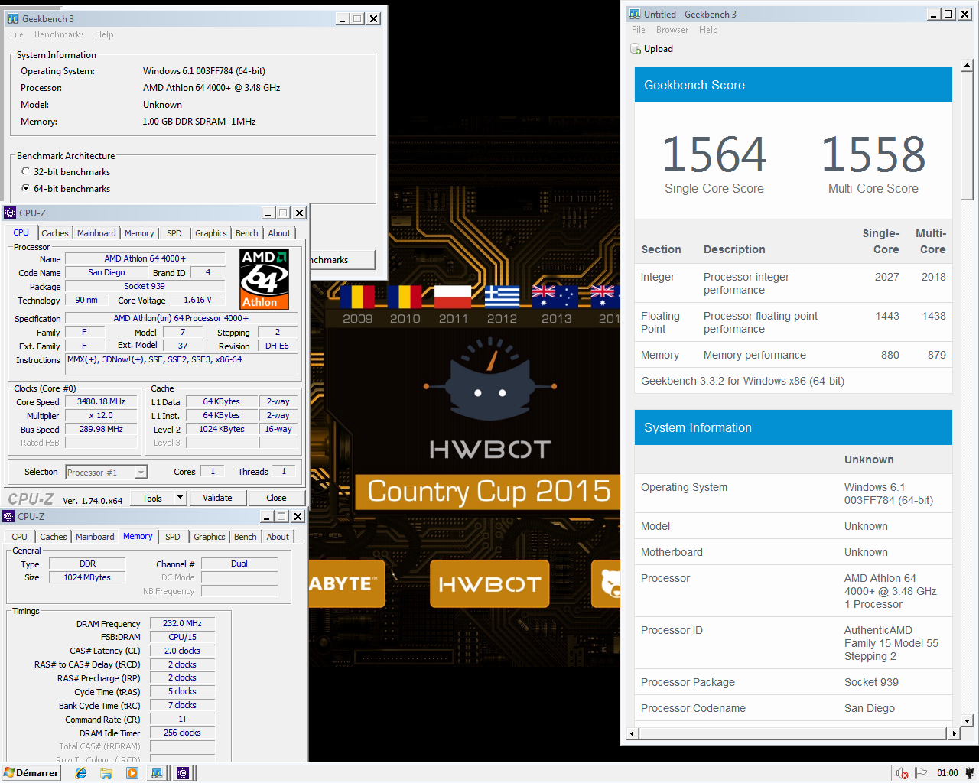This screenshot has height=783, width=979.
Task: Open Browser menu in Geekbench results window
Action: coord(672,30)
